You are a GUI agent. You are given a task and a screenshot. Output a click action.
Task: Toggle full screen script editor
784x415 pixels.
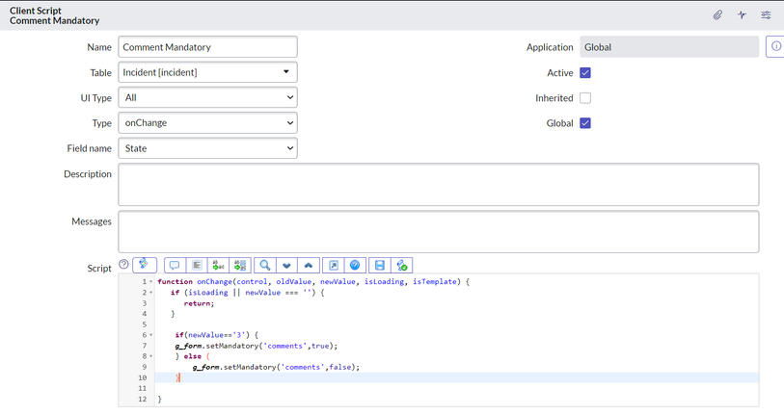coord(334,265)
